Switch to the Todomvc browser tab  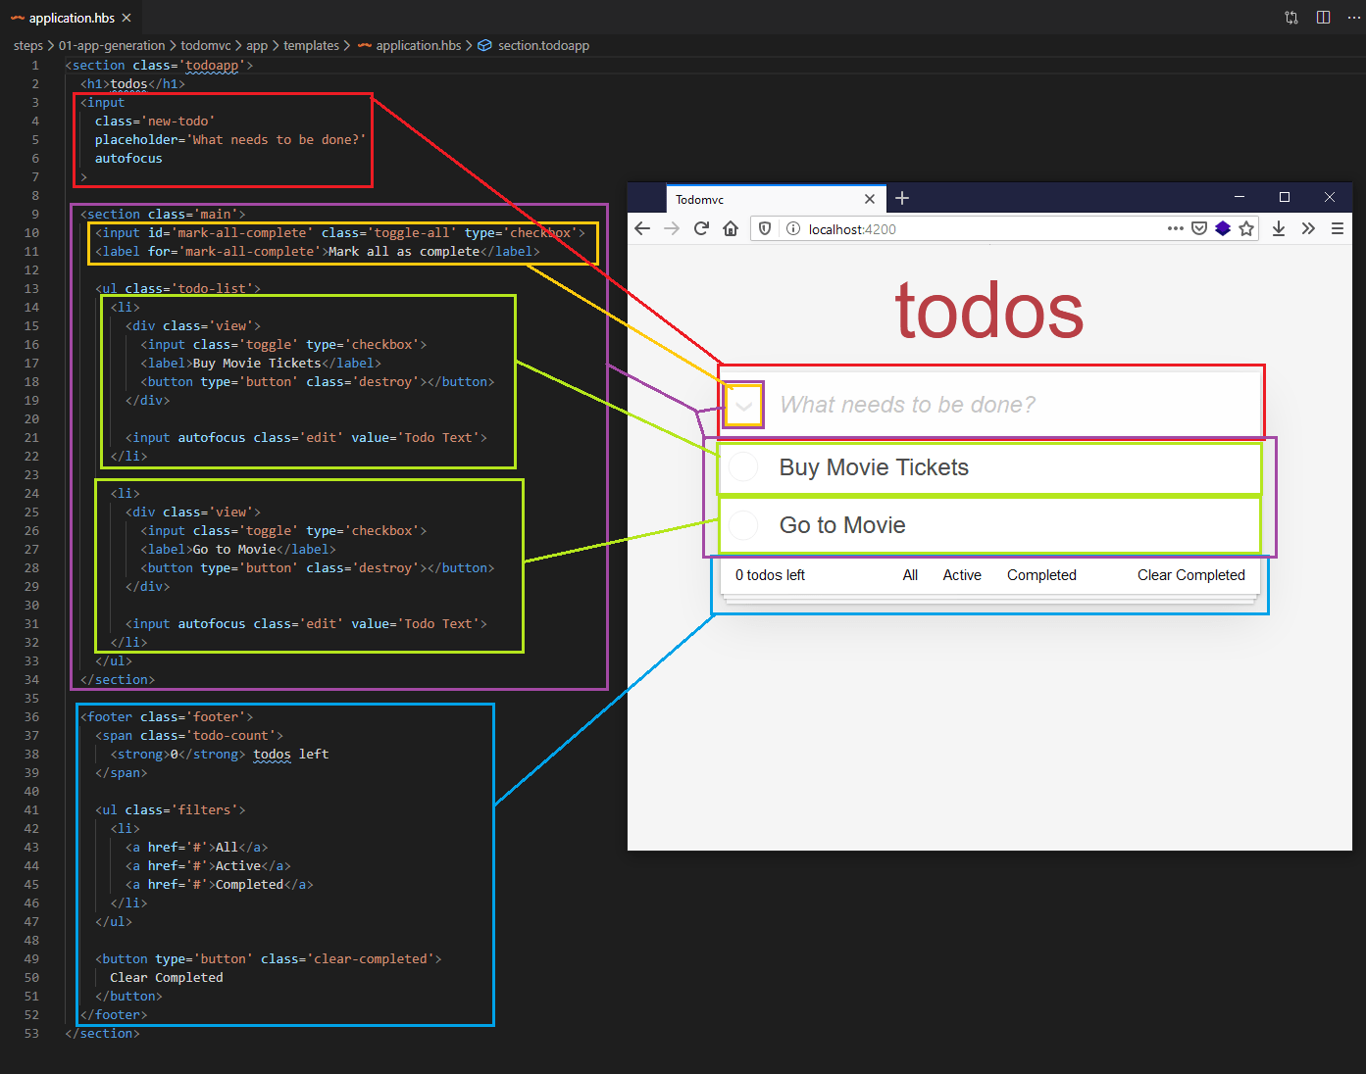[x=699, y=198]
